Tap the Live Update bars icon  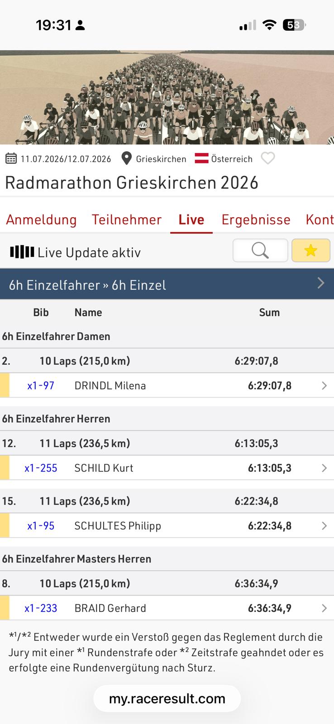coord(22,252)
